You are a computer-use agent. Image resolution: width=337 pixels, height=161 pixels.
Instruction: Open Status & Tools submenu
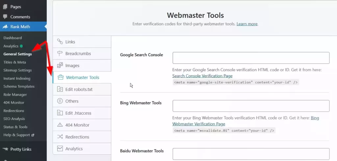point(15,127)
